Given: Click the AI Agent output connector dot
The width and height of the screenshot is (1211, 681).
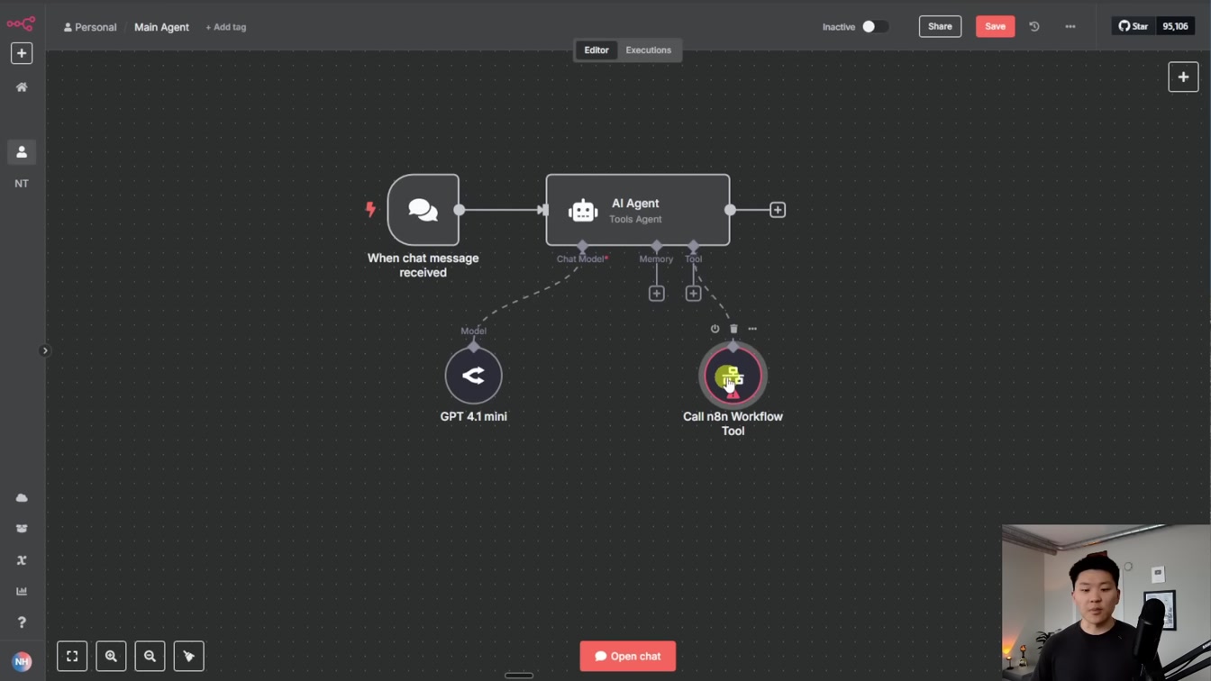Looking at the screenshot, I should pos(730,210).
